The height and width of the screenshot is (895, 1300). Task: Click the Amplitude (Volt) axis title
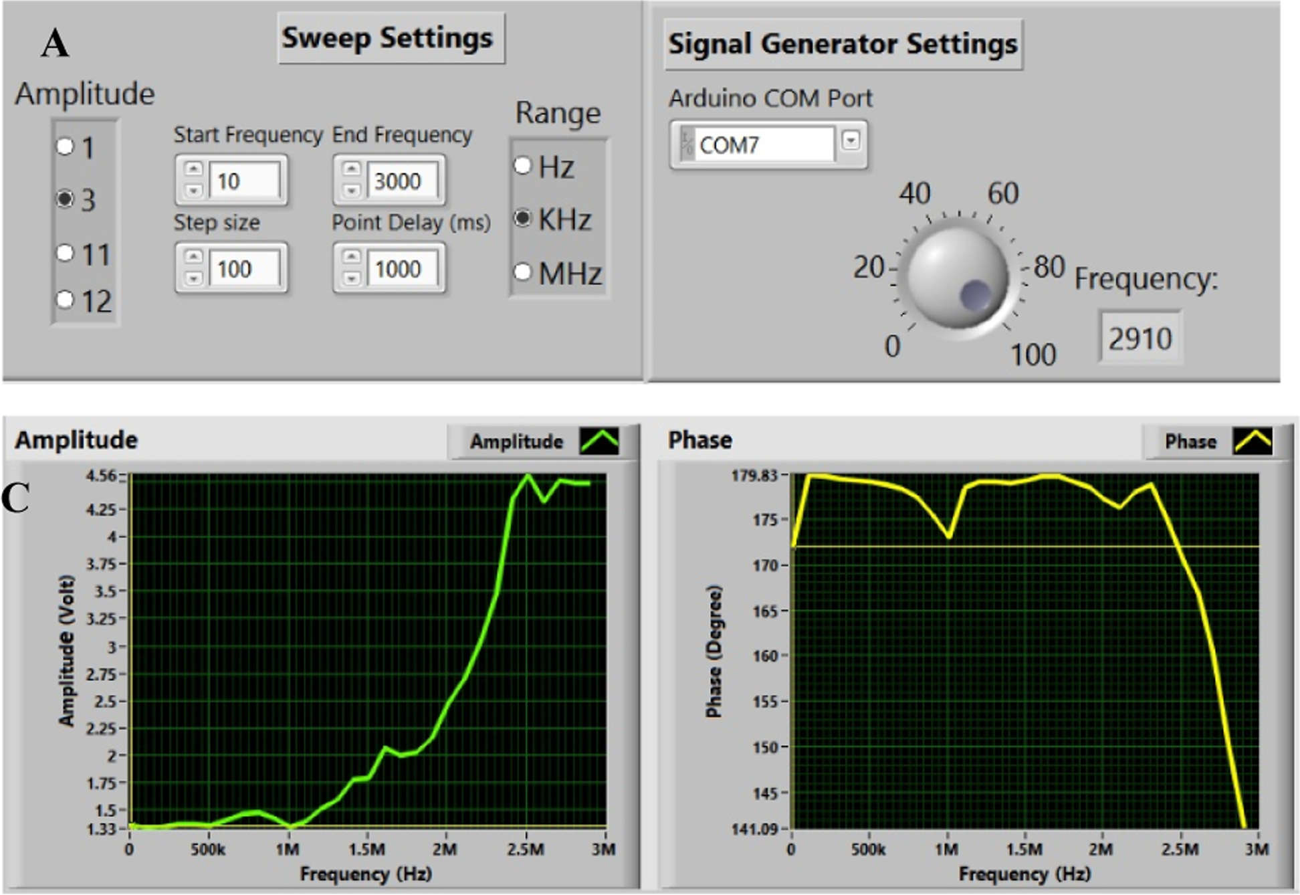coord(66,651)
